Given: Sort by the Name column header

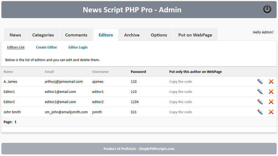Looking at the screenshot, I should click(x=8, y=71).
